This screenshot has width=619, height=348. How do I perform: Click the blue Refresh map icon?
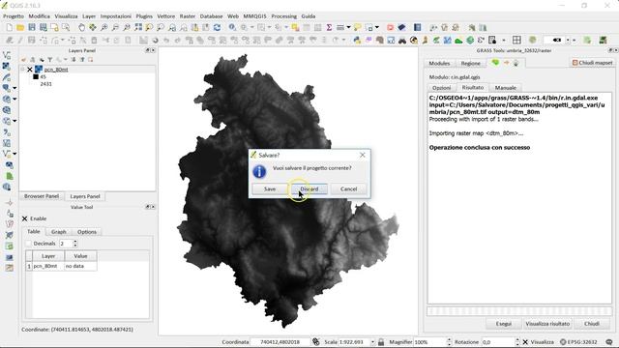pos(217,27)
